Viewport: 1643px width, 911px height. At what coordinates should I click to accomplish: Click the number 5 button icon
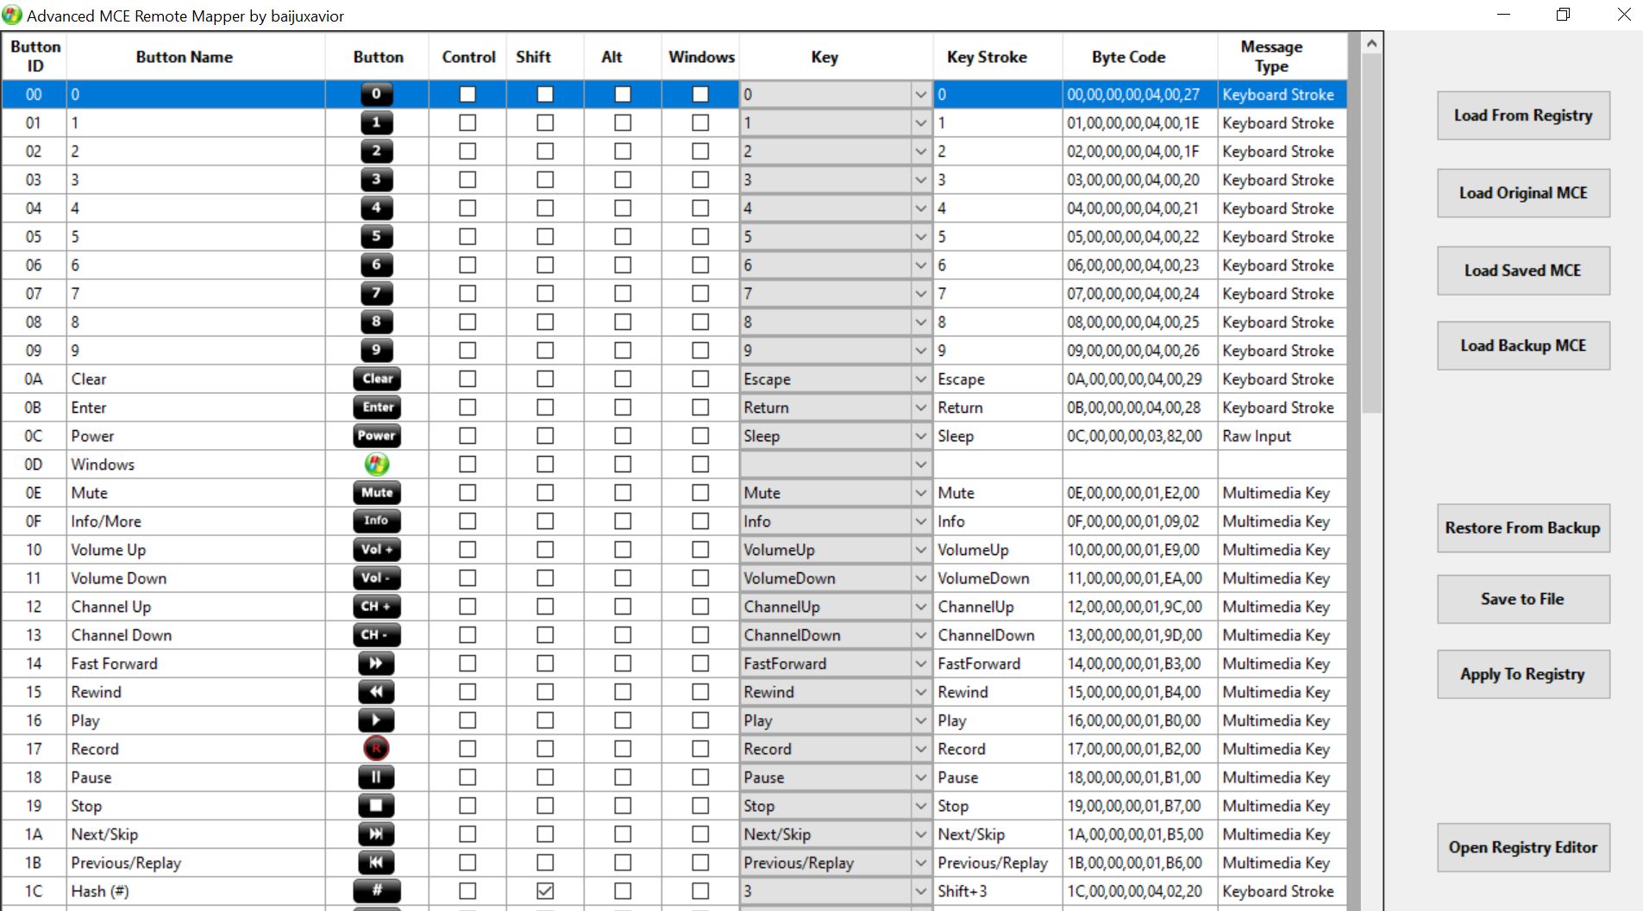click(377, 237)
